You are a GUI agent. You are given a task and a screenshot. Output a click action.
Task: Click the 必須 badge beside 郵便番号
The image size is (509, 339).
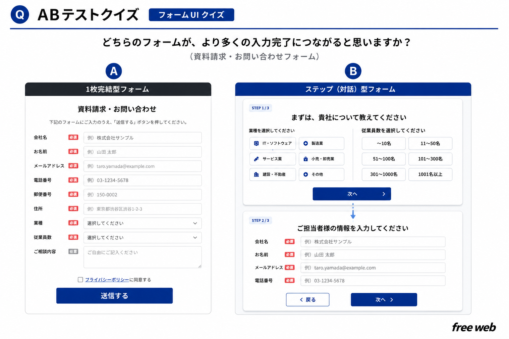[x=73, y=194]
